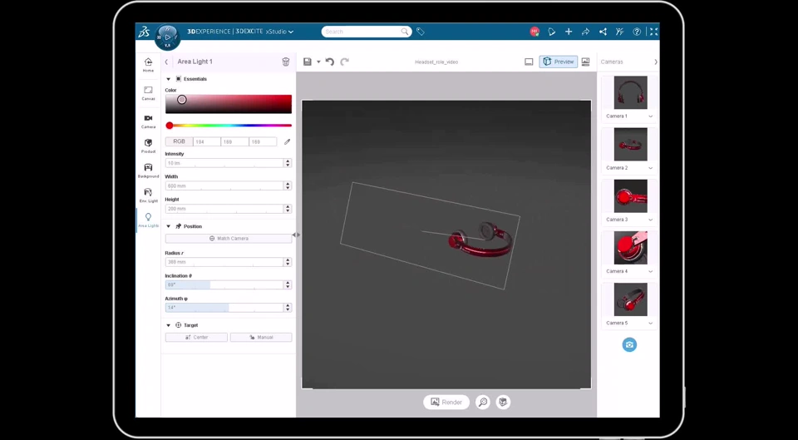The height and width of the screenshot is (440, 798).
Task: Open the Env. Light sidebar section
Action: 148,195
